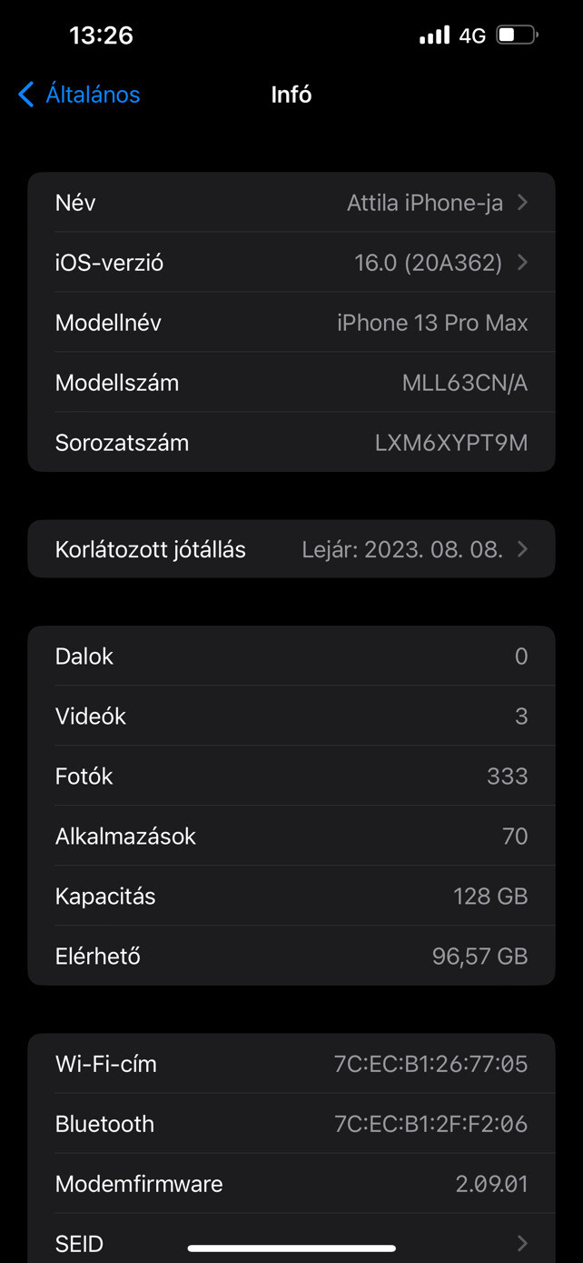Tap the Wi-Fi-cím address value
The width and height of the screenshot is (583, 1263).
point(430,1064)
